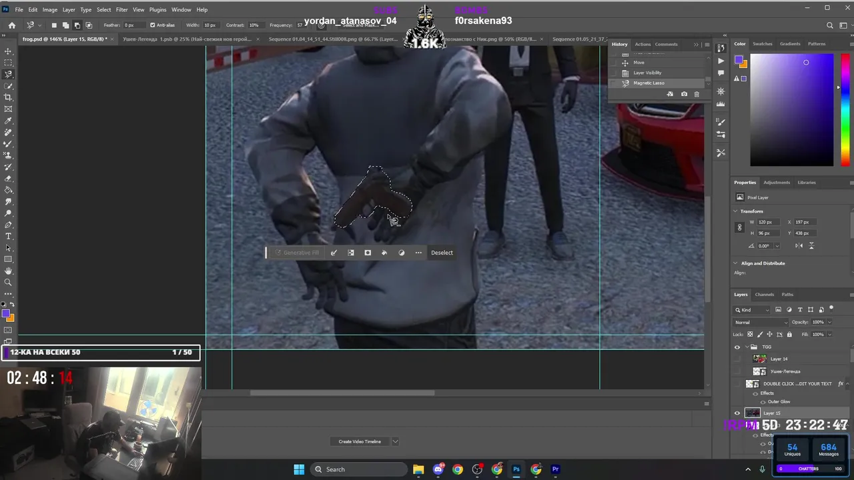Select the Zoom tool
The width and height of the screenshot is (854, 480).
tap(8, 283)
